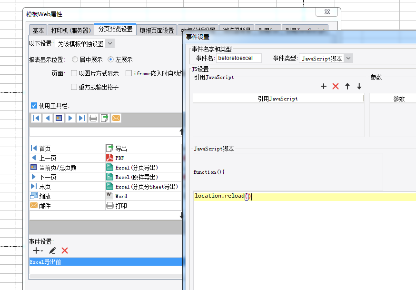Screen dimensions: 416x290
Task: Click the export icon in toolbar preview
Action: click(105, 118)
